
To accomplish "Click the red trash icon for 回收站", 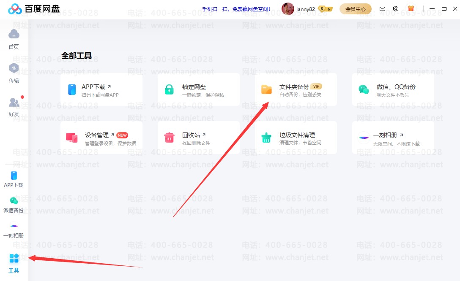I will click(169, 138).
